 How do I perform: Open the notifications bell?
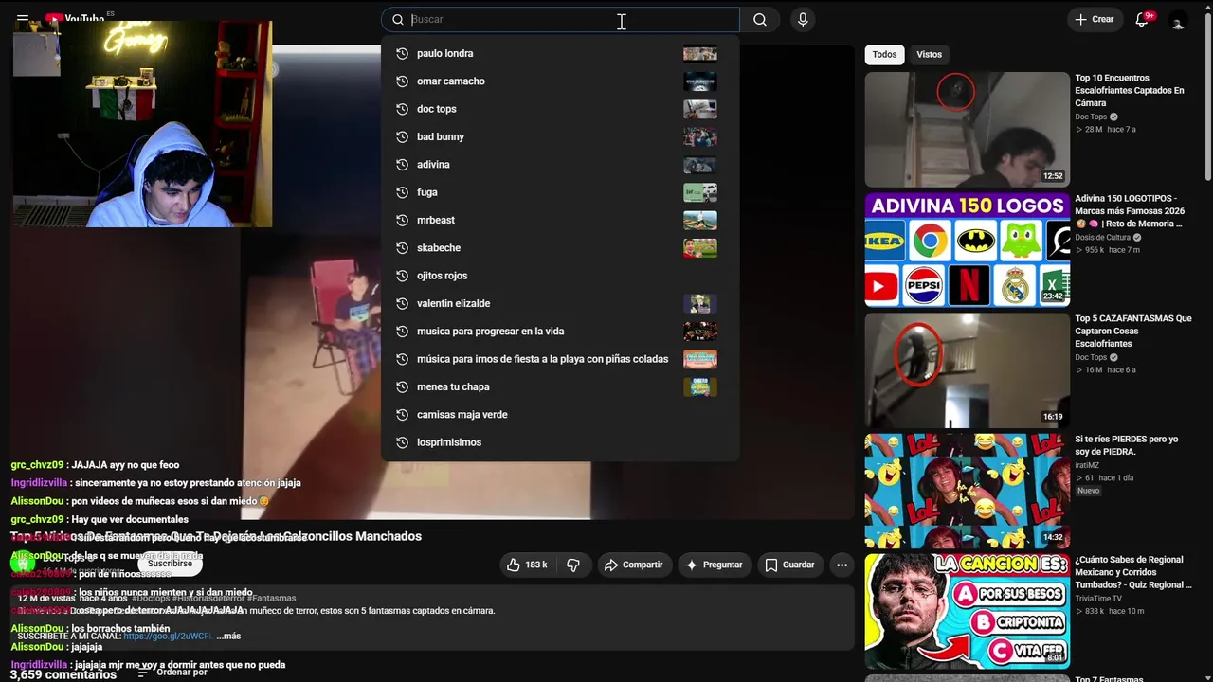(1142, 19)
